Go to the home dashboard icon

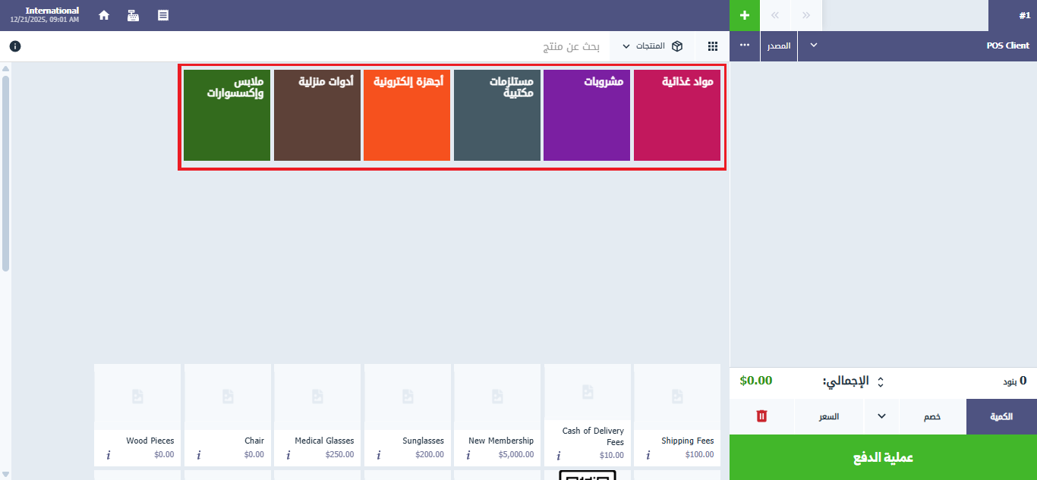click(104, 15)
